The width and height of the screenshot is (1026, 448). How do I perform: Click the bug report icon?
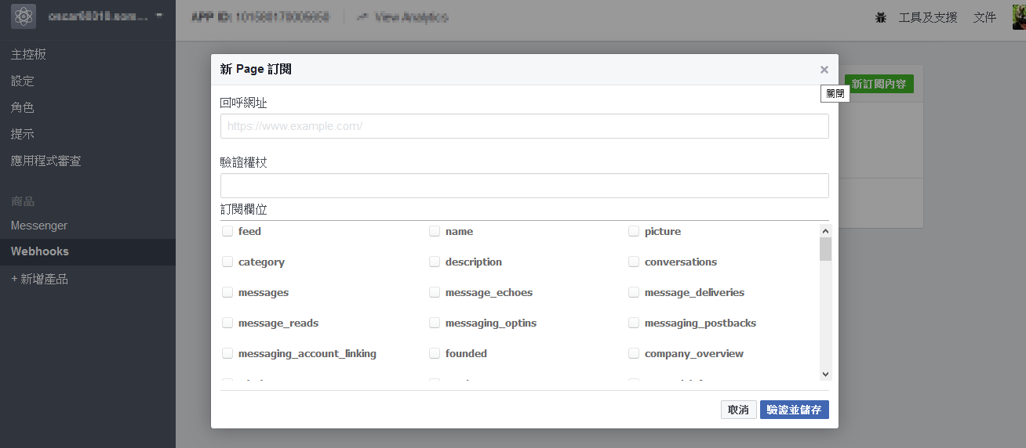coord(881,17)
